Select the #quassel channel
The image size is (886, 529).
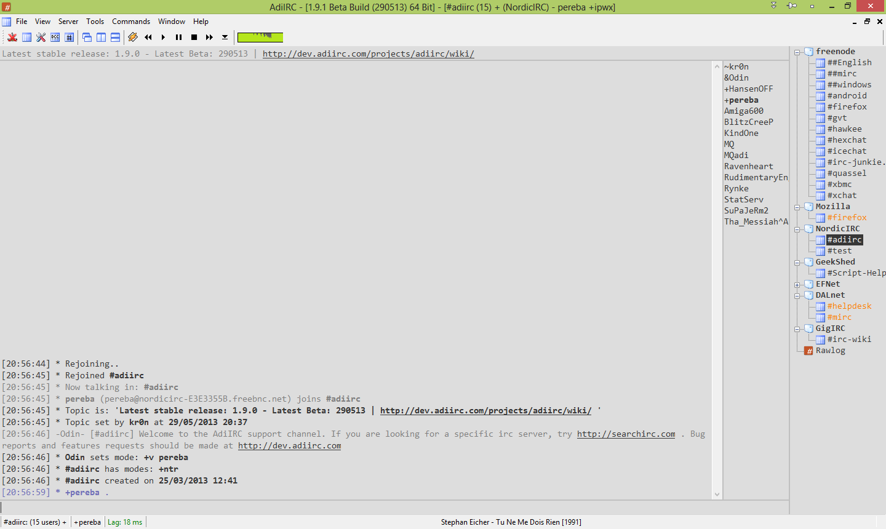tap(847, 173)
